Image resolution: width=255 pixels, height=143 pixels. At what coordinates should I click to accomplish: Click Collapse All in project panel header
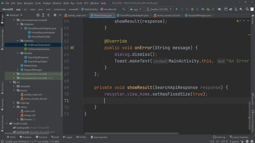48,15
